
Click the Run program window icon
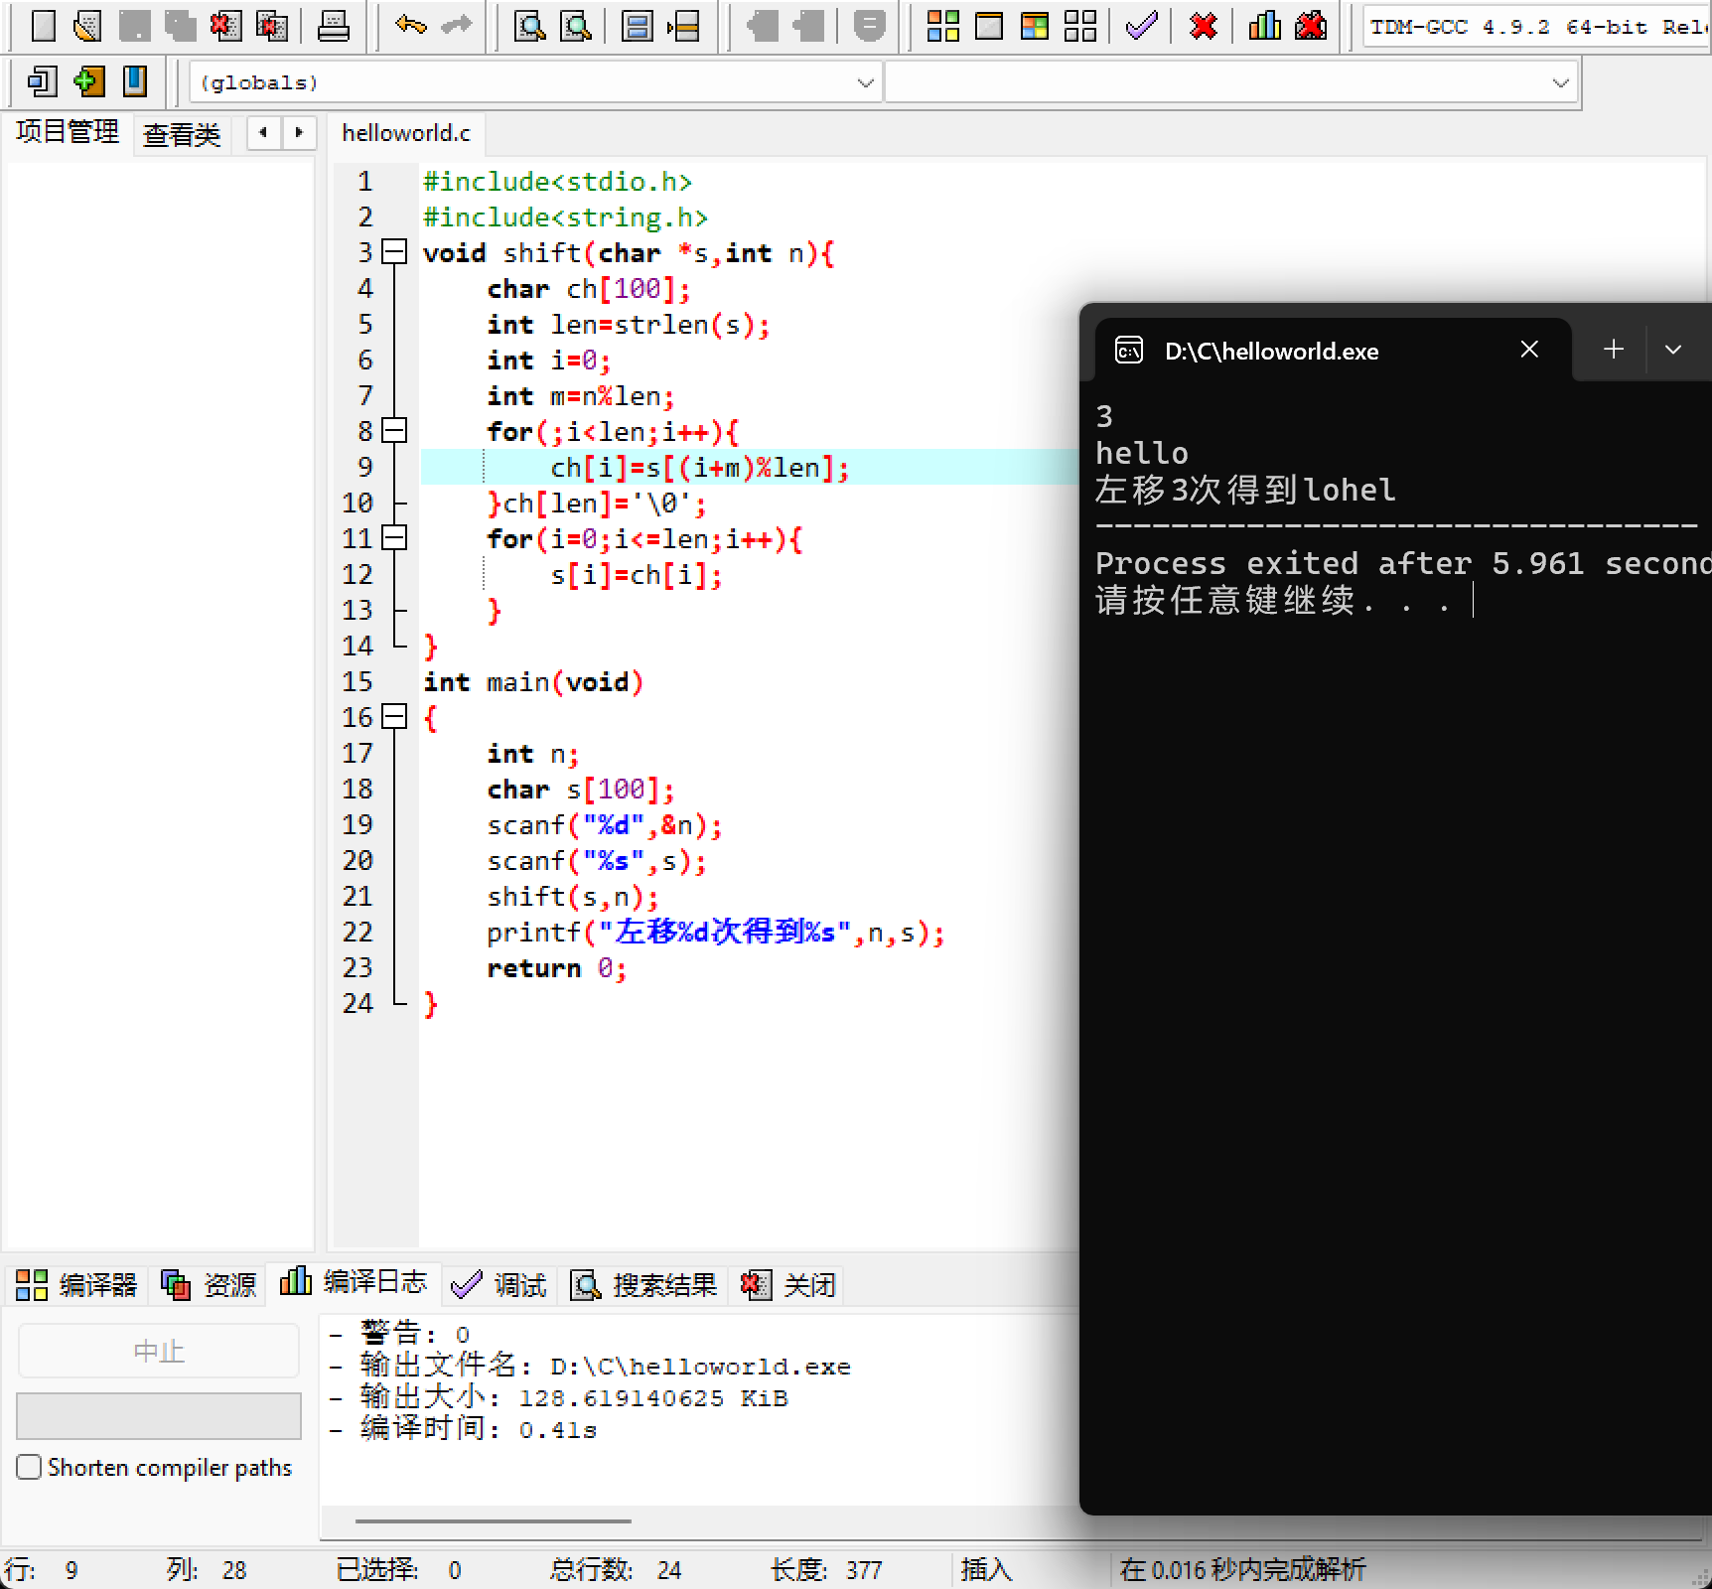pos(989,26)
